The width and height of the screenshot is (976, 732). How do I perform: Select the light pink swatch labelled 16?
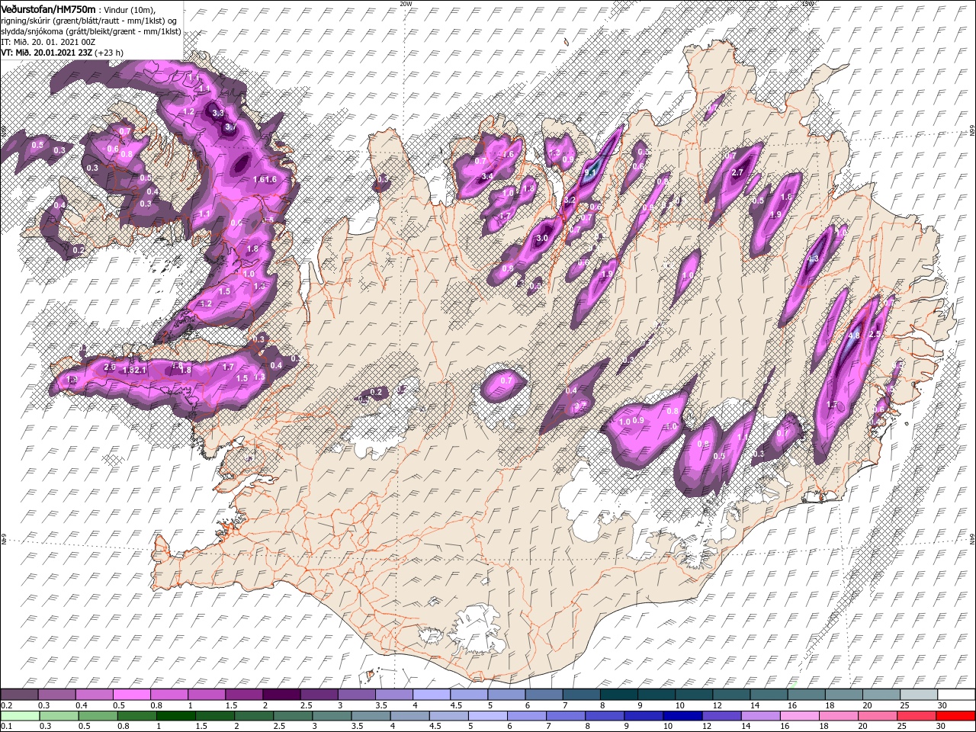point(799,715)
